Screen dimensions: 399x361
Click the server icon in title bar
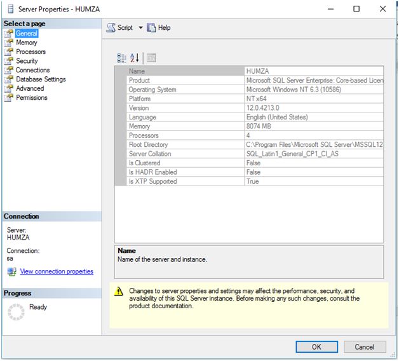[x=11, y=9]
